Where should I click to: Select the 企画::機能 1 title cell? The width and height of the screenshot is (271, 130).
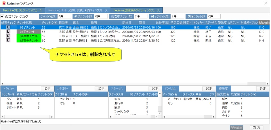point(80,27)
